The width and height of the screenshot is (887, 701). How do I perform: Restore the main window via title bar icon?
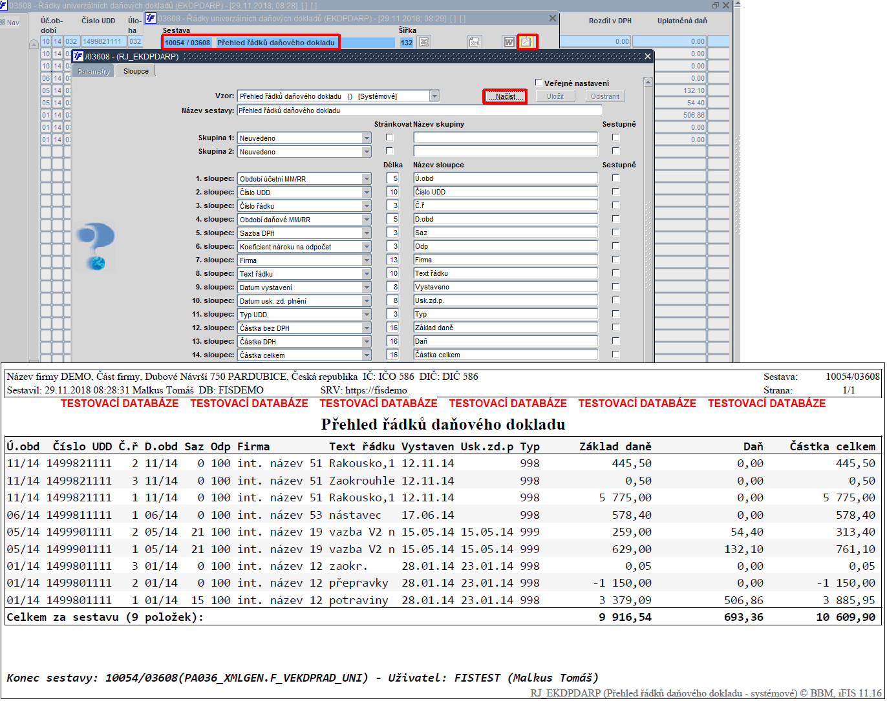click(x=716, y=5)
